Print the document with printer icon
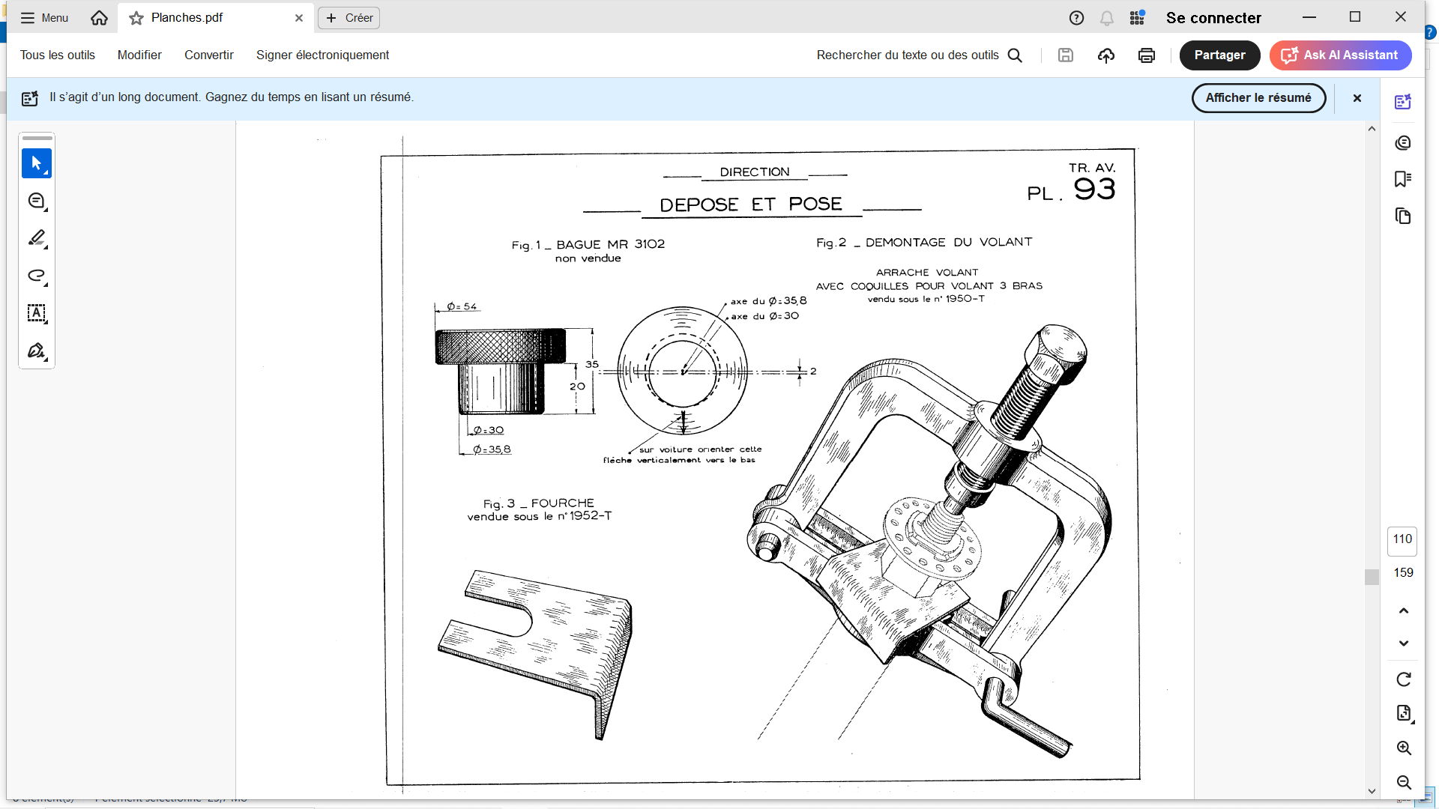Image resolution: width=1439 pixels, height=809 pixels. point(1146,55)
